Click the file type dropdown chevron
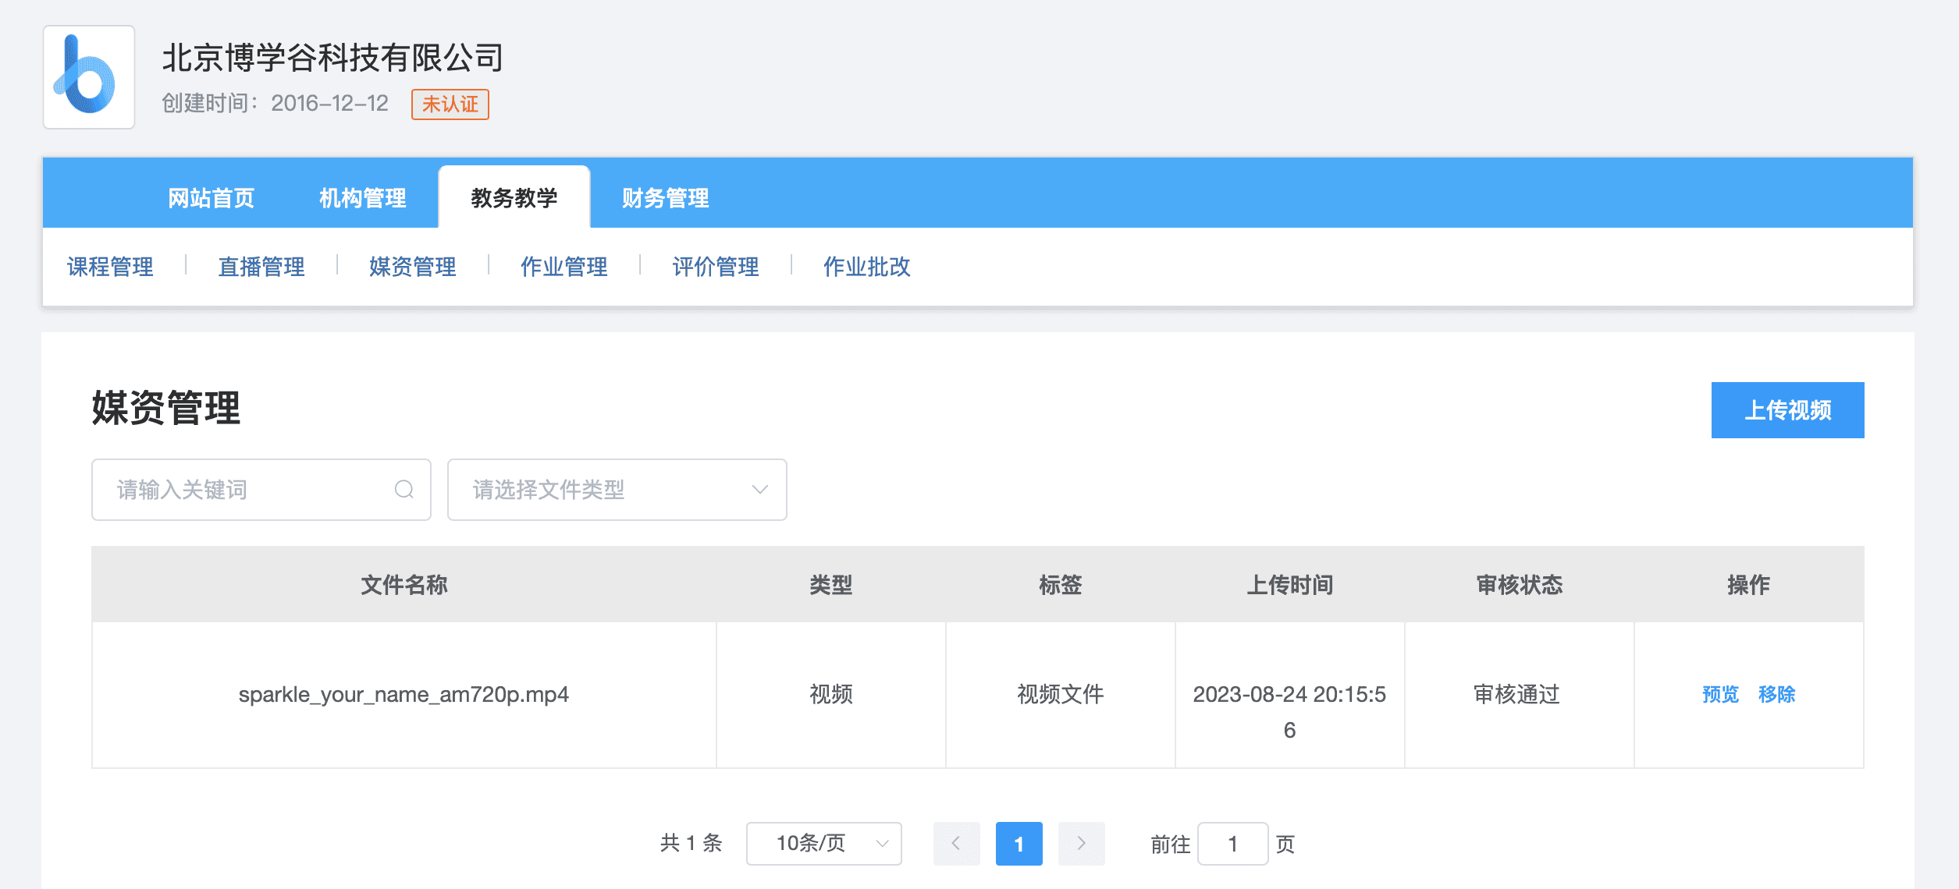Viewport: 1959px width, 889px height. [759, 490]
